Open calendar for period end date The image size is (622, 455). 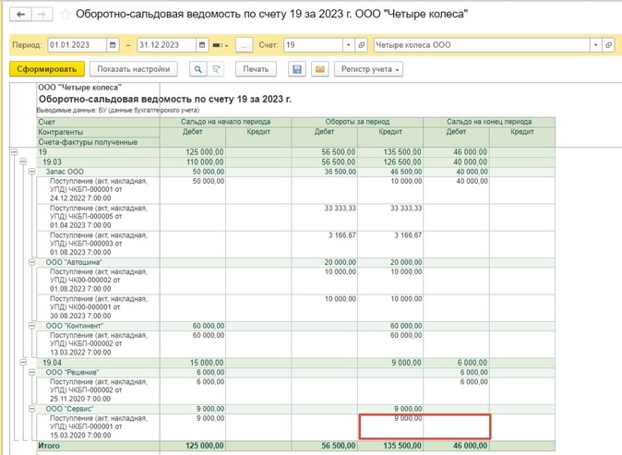202,45
